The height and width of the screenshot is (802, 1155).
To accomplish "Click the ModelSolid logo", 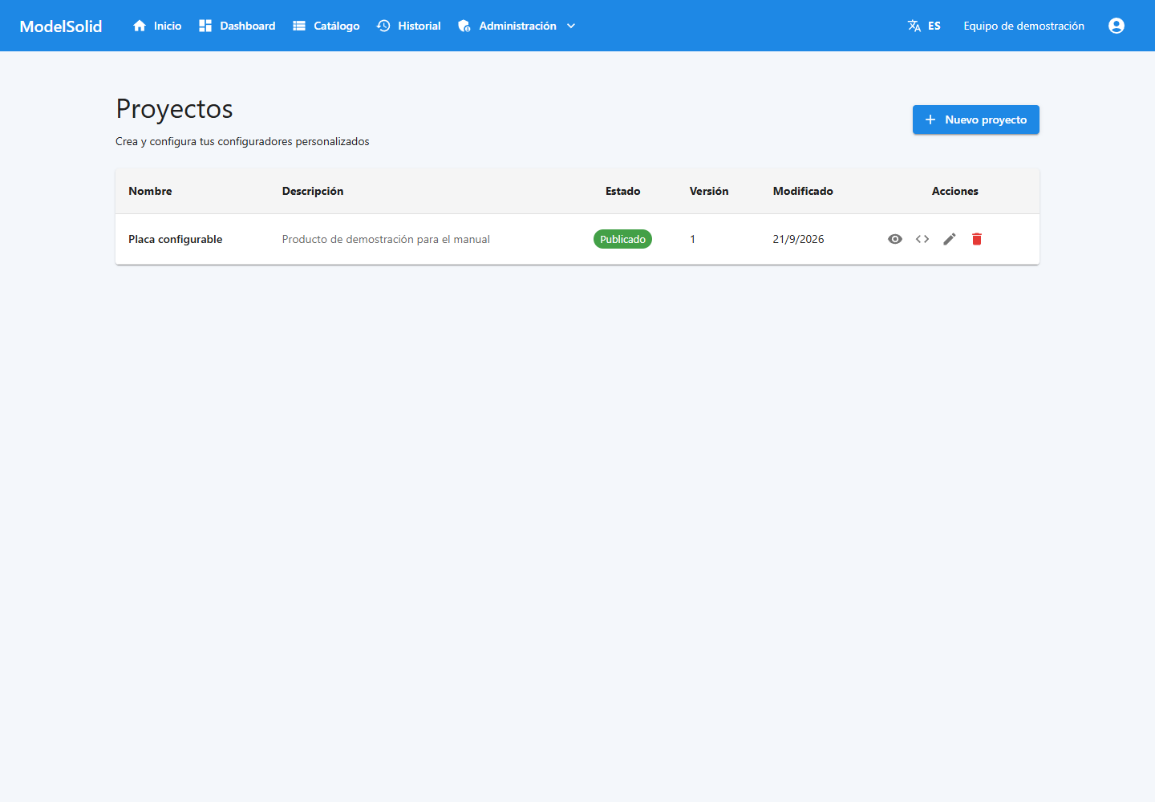I will coord(61,26).
